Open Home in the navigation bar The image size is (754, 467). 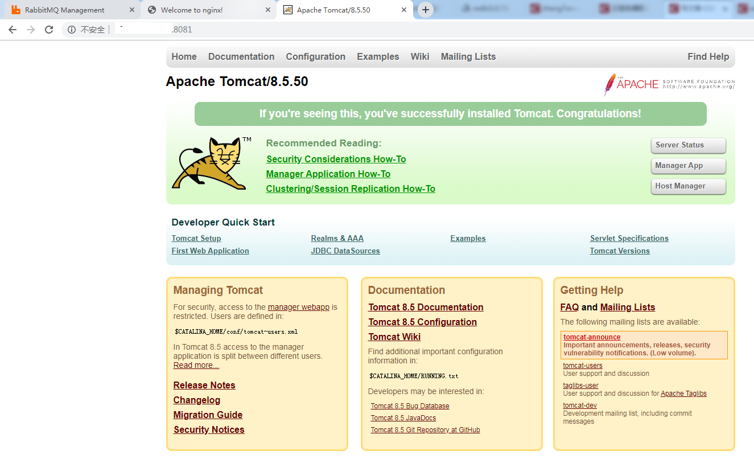[184, 57]
